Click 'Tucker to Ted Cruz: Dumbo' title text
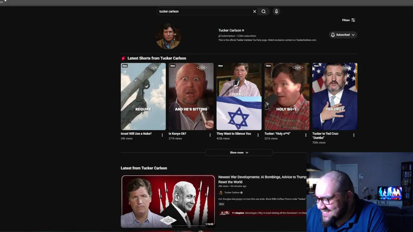Screen dimensions: 413x232 click(325, 136)
